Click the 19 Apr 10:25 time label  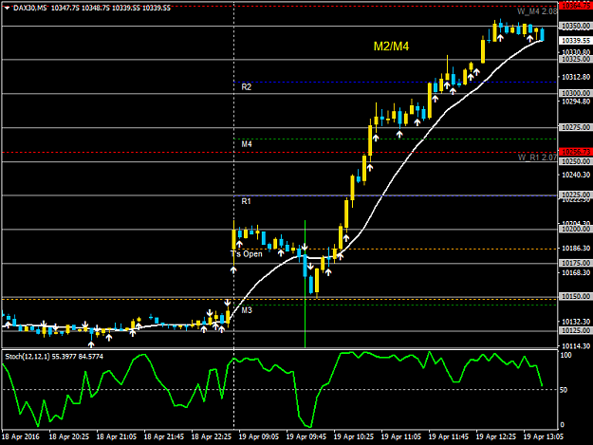tap(354, 436)
